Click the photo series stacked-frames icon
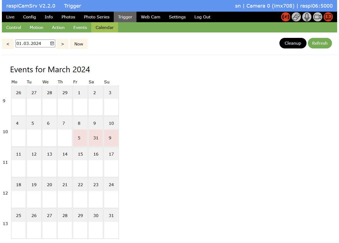 click(x=296, y=17)
